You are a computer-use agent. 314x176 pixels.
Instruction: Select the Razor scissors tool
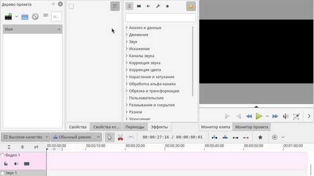tap(120, 137)
